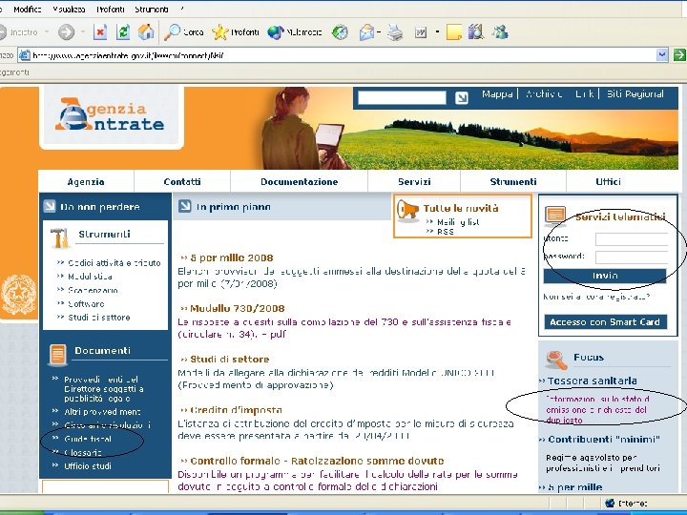Click the Focus magnifying glass icon
687x515 pixels.
pyautogui.click(x=556, y=360)
